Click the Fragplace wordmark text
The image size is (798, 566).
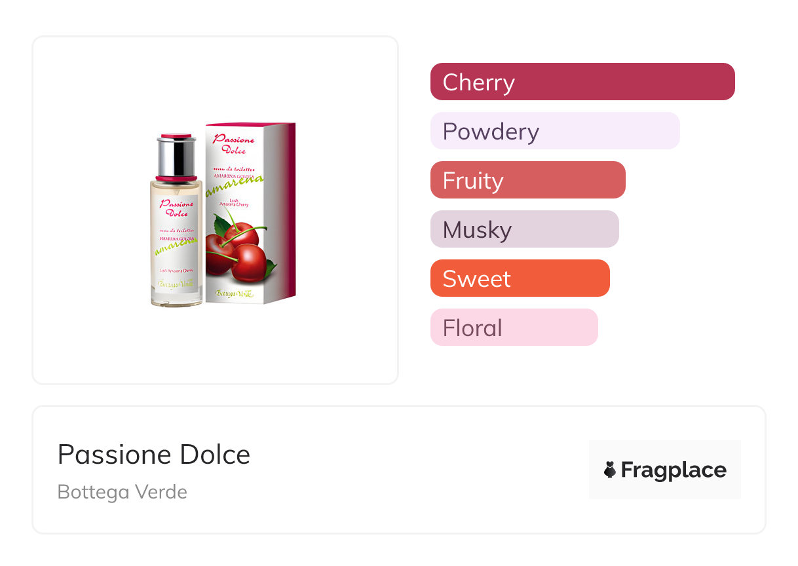(674, 470)
